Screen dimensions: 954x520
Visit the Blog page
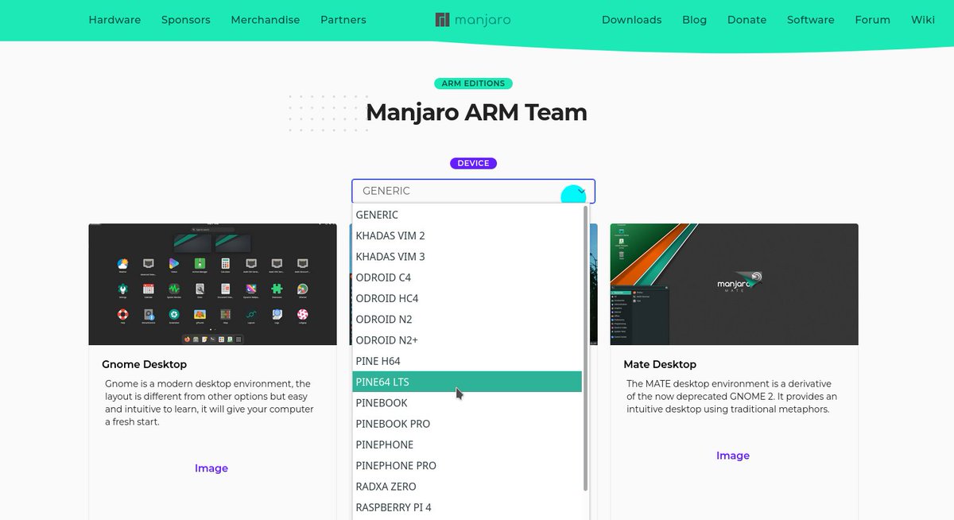click(694, 20)
